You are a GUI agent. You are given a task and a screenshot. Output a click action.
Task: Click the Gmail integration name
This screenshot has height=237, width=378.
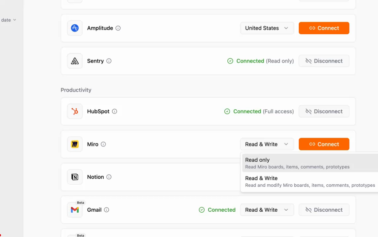[x=94, y=210]
